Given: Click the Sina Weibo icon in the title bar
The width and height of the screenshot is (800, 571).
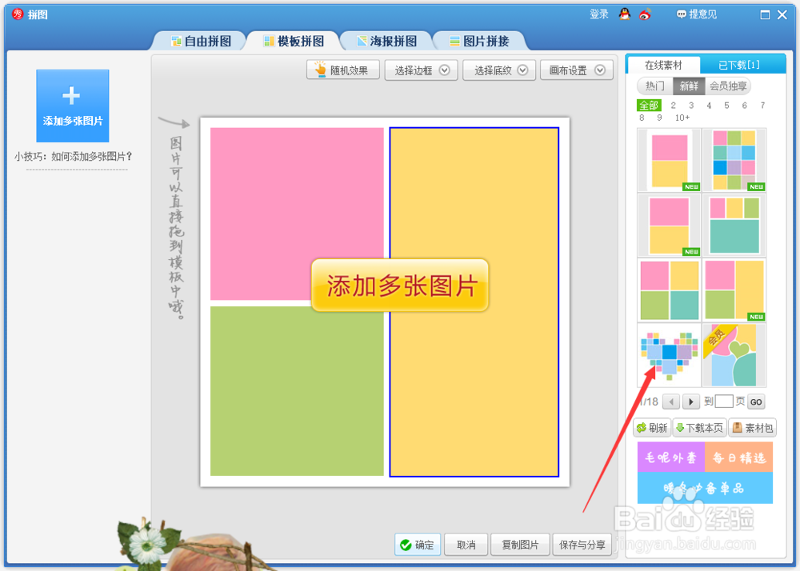Looking at the screenshot, I should 645,14.
